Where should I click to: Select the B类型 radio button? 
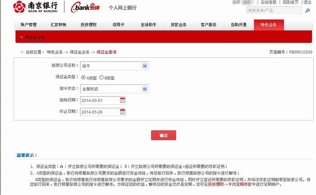(101, 77)
